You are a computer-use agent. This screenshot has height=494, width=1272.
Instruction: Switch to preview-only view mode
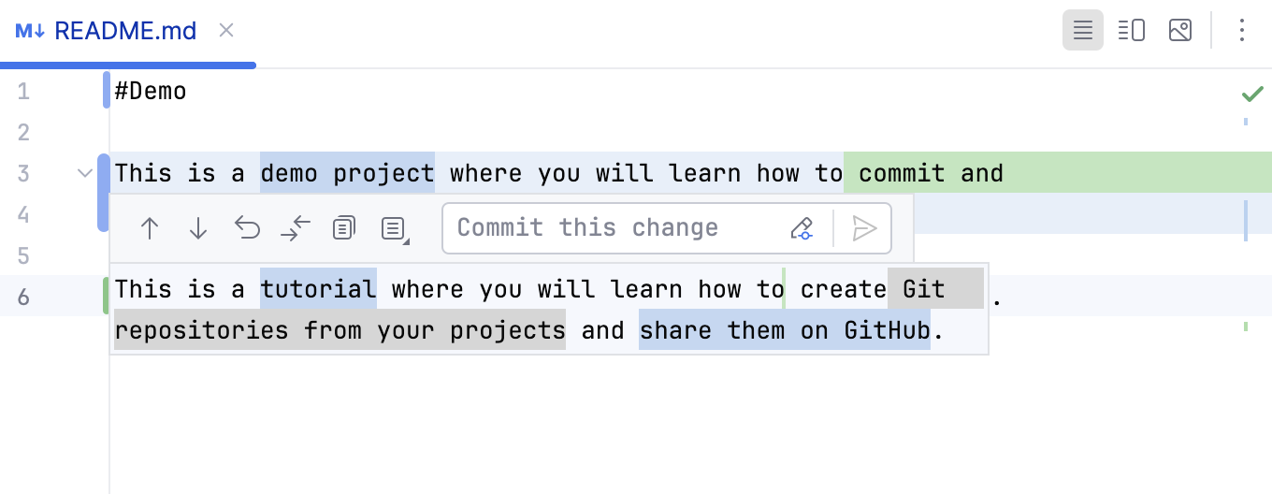tap(1180, 31)
